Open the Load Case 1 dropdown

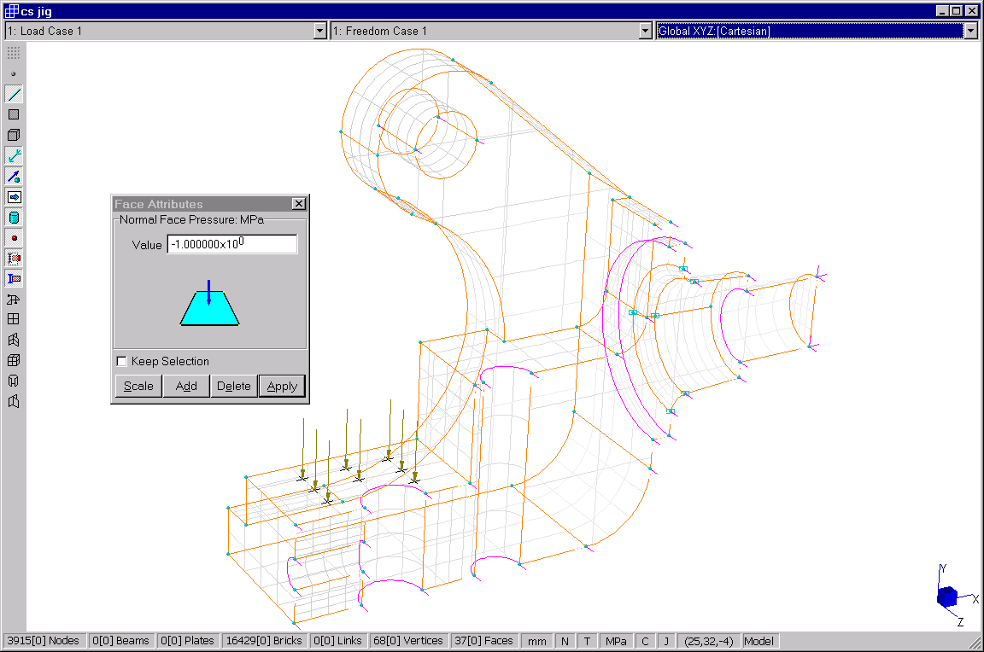click(320, 32)
